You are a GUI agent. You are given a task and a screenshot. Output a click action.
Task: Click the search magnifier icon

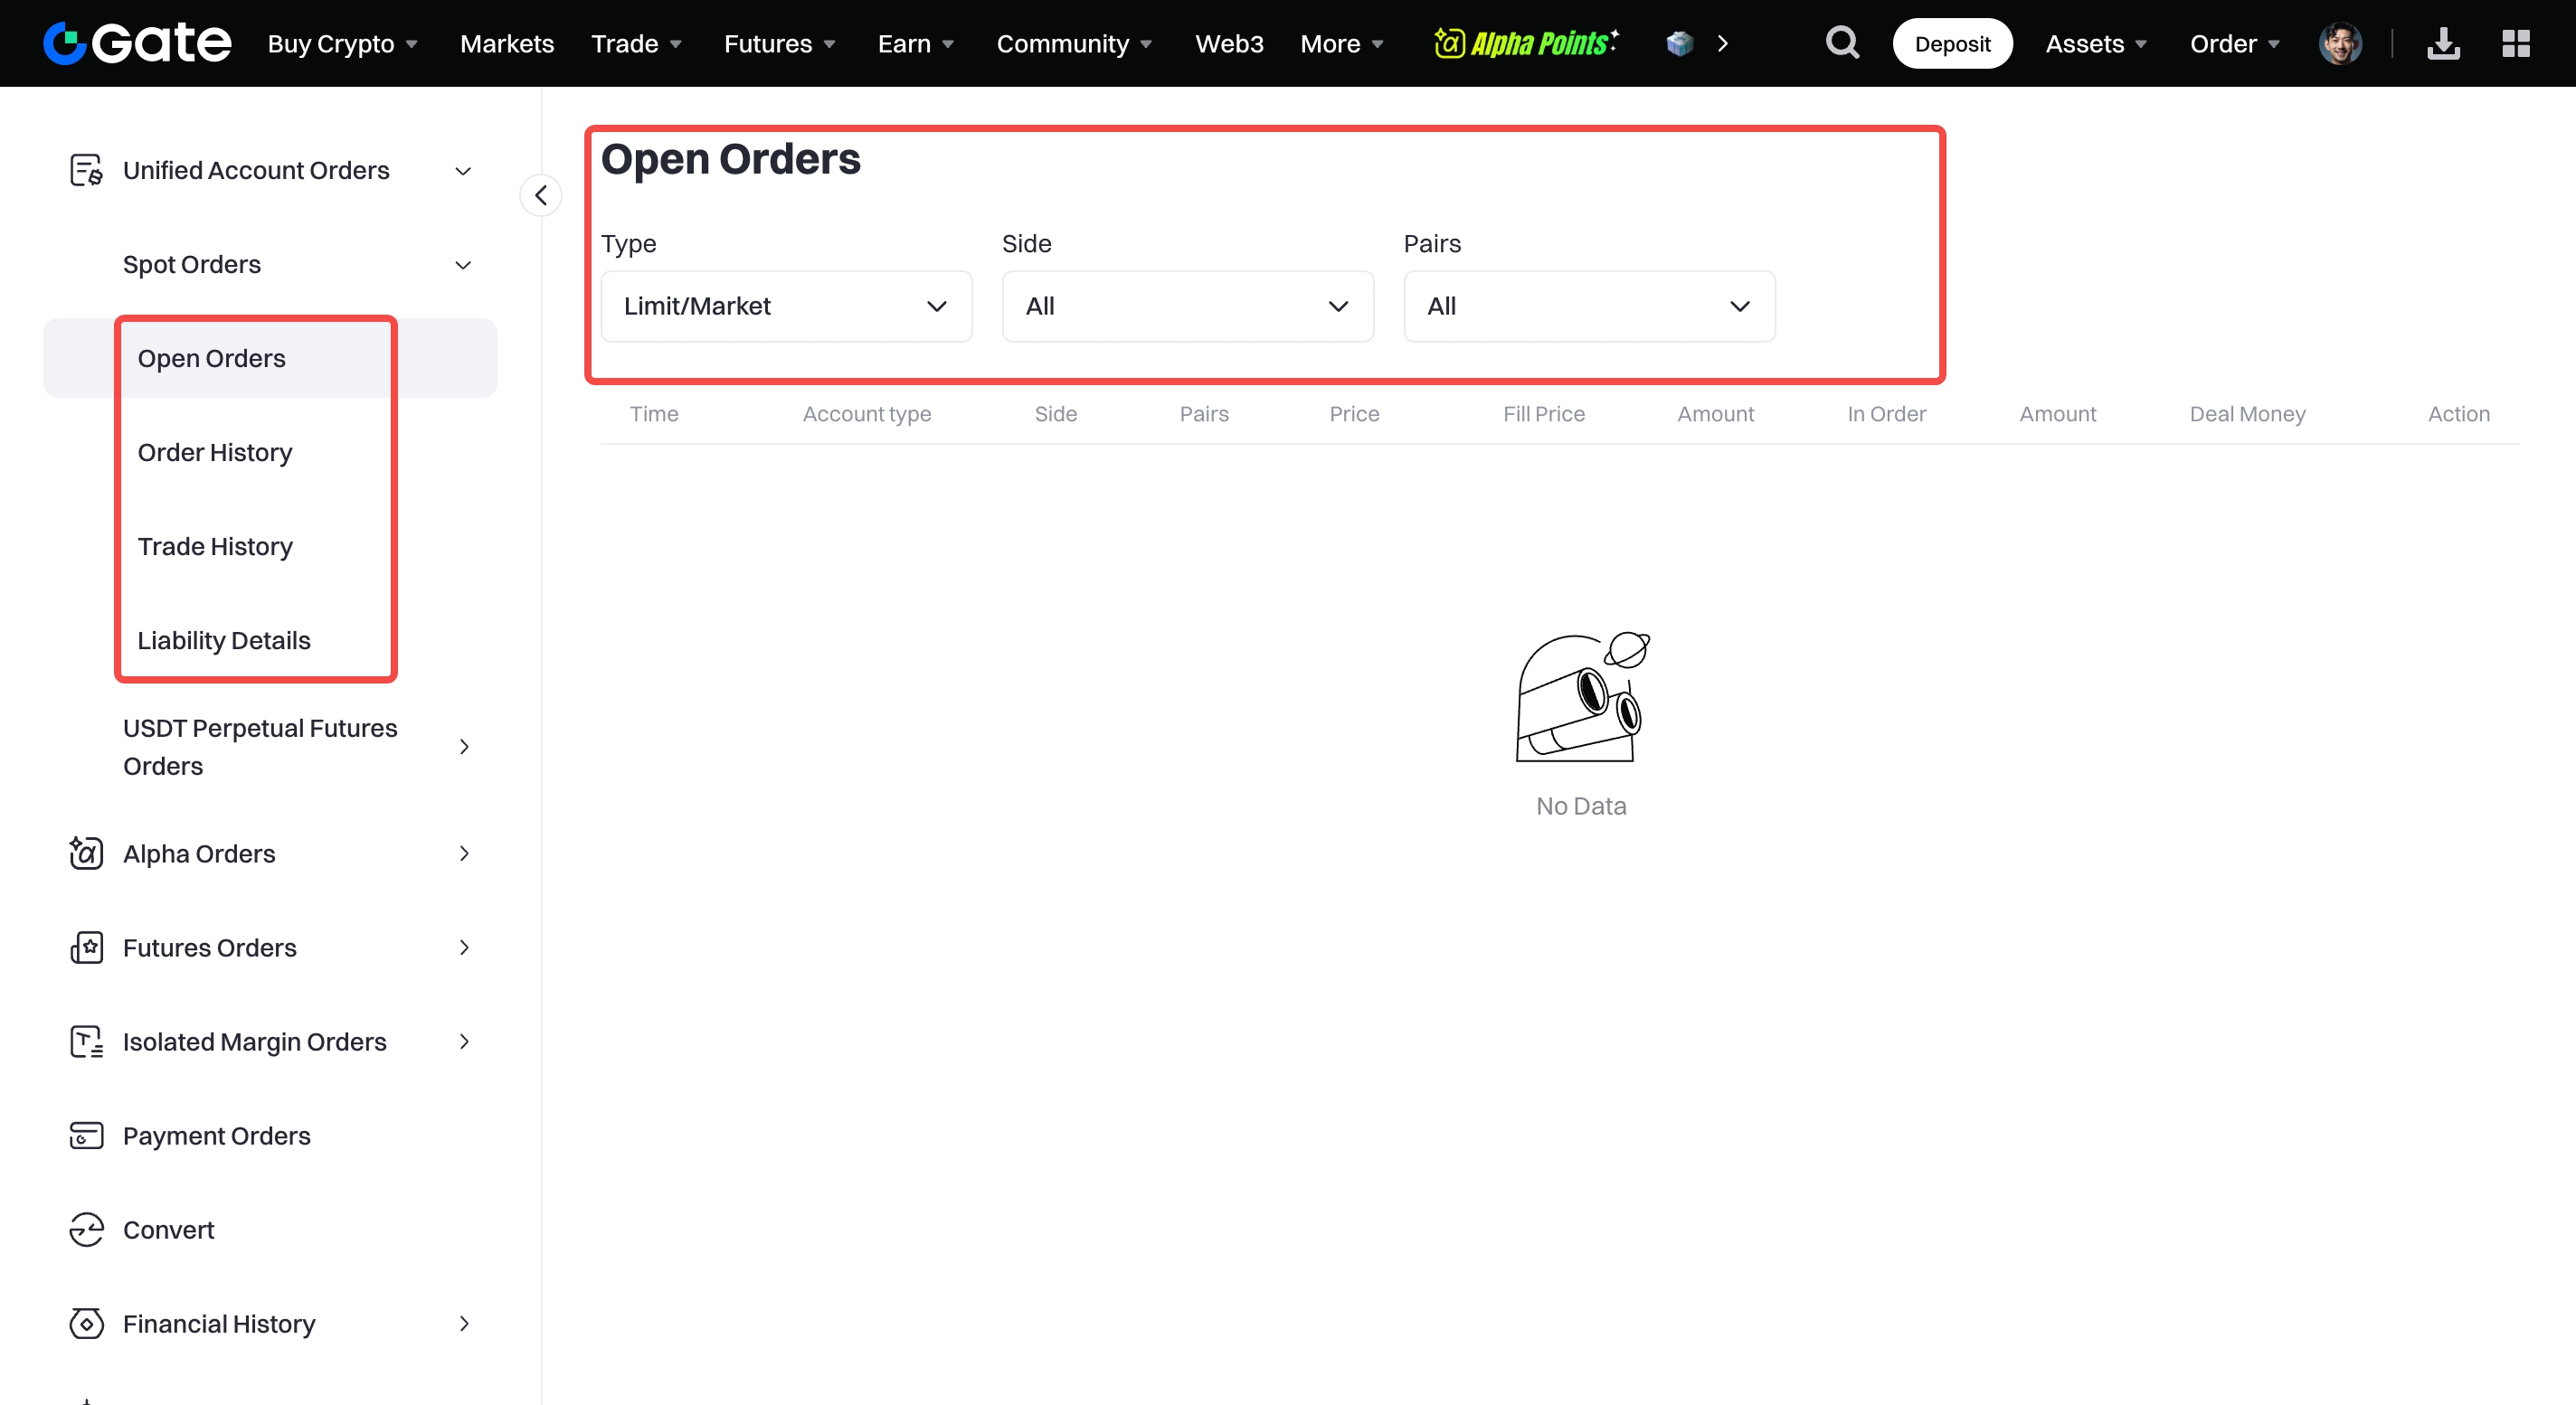click(1842, 43)
